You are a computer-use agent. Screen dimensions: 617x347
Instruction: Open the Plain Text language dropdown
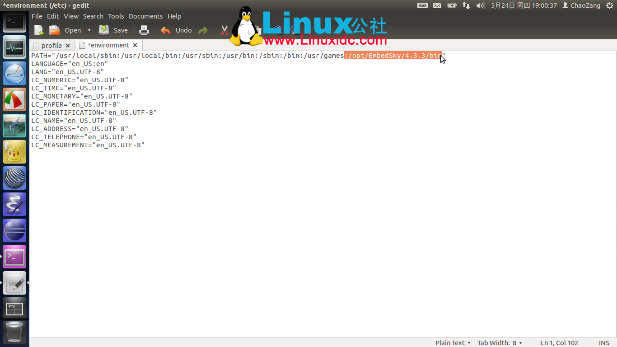(x=453, y=343)
